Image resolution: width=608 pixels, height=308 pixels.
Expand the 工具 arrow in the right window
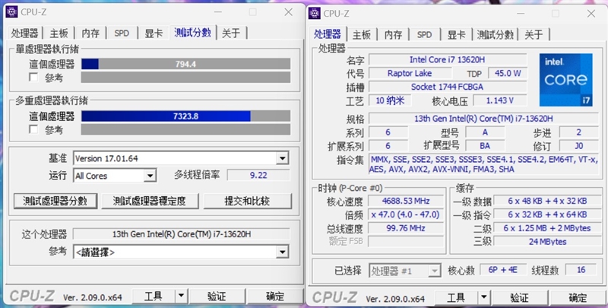483,298
